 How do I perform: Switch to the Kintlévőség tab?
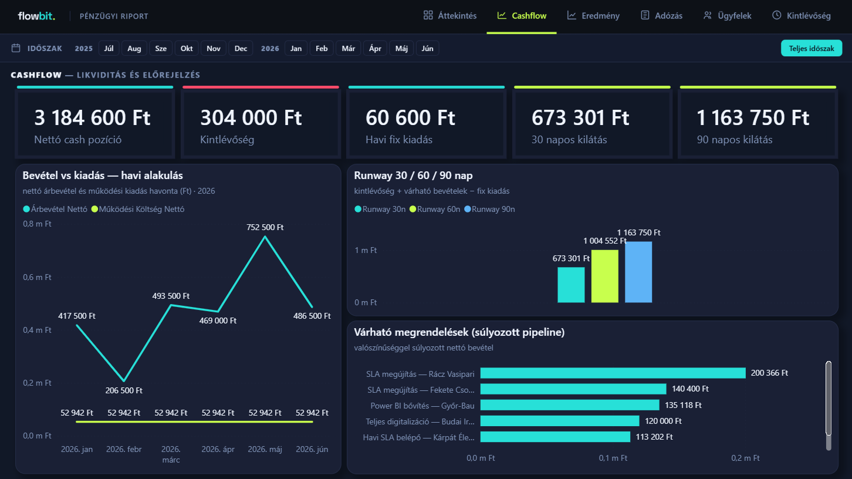(x=802, y=16)
